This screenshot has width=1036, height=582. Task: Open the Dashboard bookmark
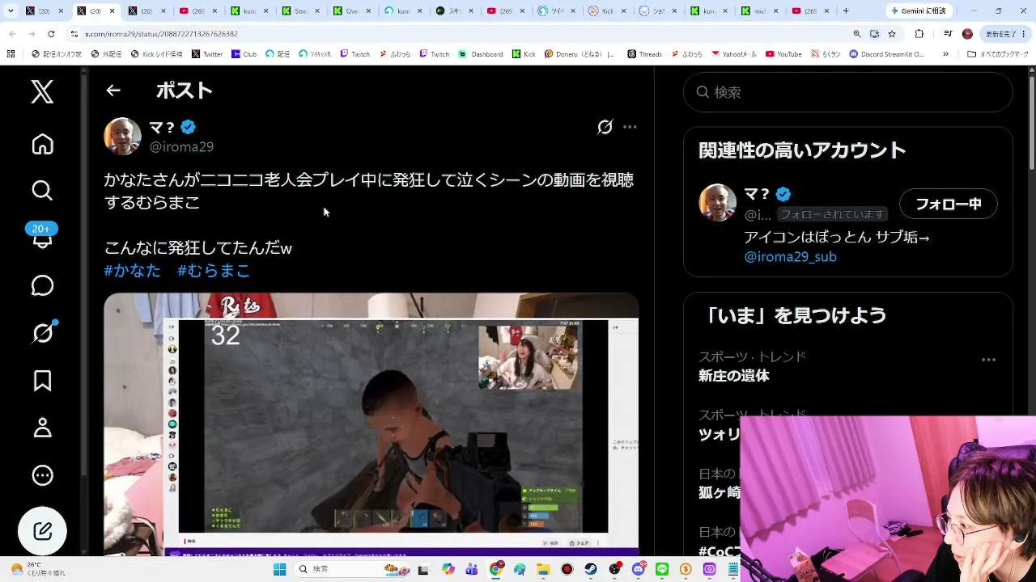(481, 54)
